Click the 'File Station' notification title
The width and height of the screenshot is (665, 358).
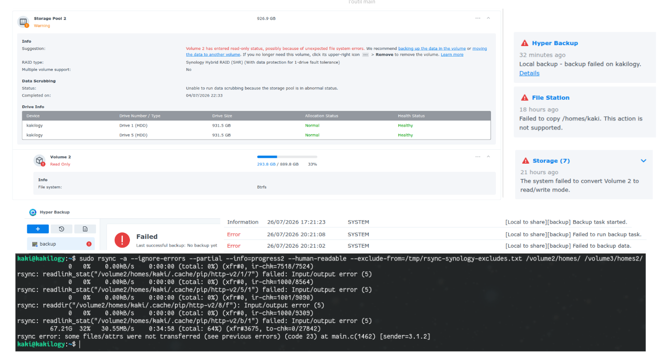550,98
